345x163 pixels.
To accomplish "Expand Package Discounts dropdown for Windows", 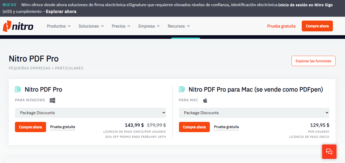I will tap(90, 113).
